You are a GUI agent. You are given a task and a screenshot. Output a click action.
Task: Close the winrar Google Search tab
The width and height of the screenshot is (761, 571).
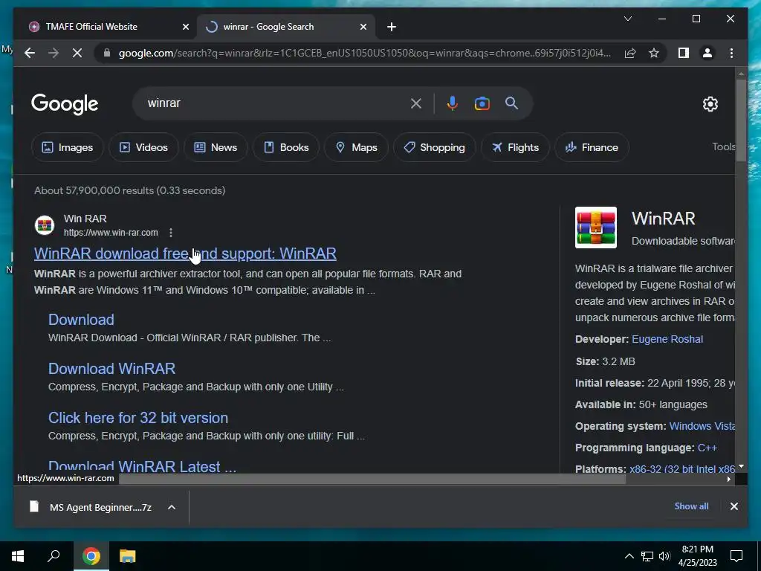click(363, 27)
